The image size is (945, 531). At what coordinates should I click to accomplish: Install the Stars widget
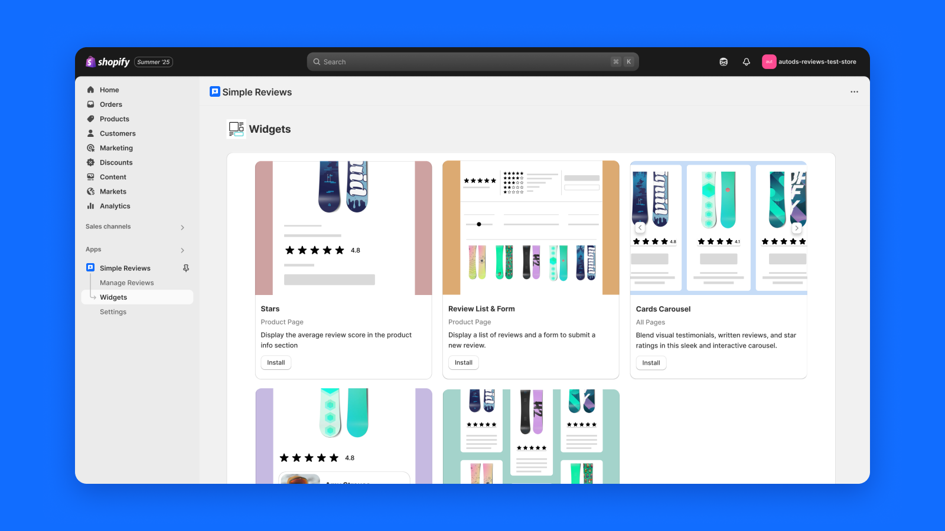[x=275, y=362]
